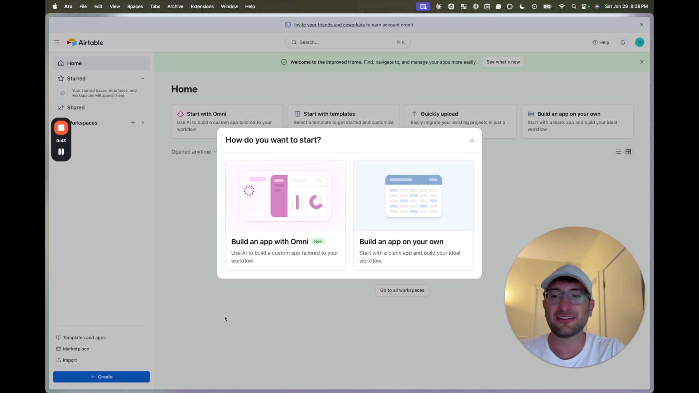Viewport: 699px width, 393px height.
Task: Open the Archive menu
Action: tap(175, 7)
